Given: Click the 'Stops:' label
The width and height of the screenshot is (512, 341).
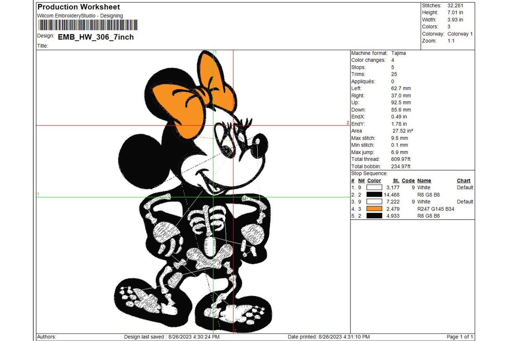Looking at the screenshot, I should click(x=358, y=67).
